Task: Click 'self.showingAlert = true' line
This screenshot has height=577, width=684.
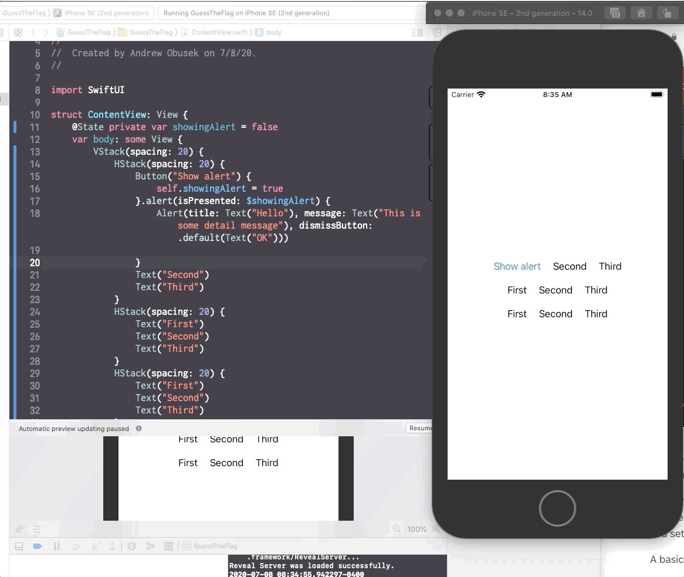Action: pos(220,188)
